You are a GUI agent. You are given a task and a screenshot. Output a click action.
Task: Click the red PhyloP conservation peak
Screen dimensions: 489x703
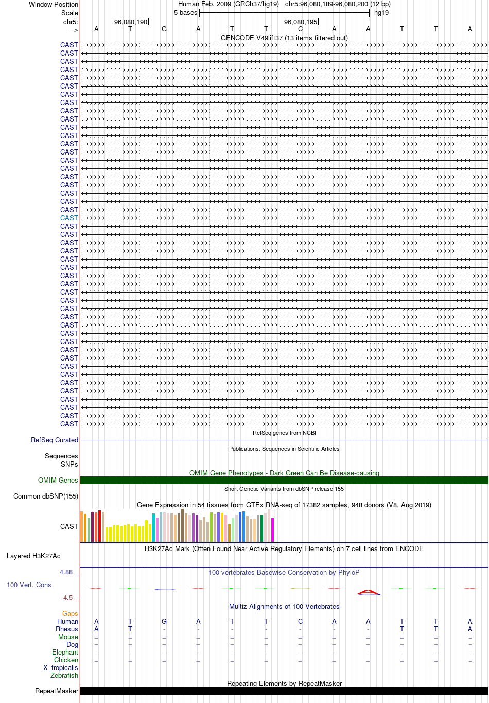369,591
